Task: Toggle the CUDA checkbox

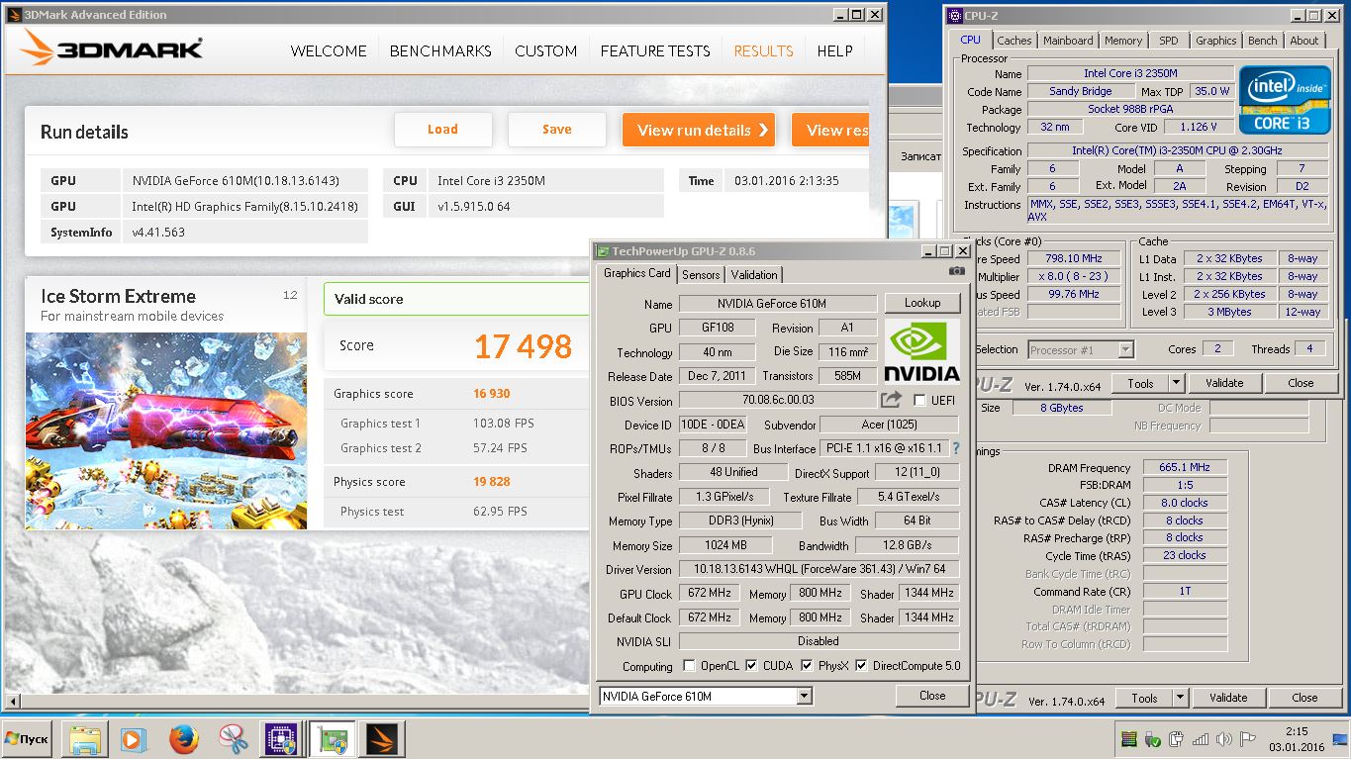Action: tap(751, 665)
